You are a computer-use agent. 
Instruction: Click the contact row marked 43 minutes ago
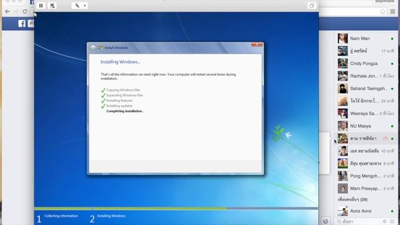click(x=366, y=151)
